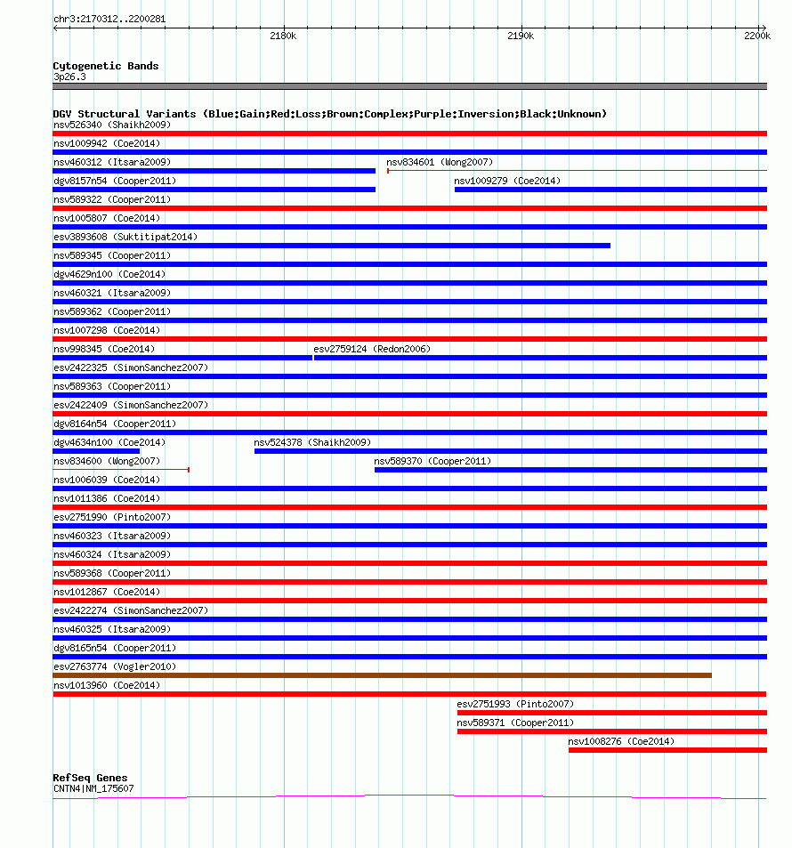Click the chr3:2170312..2200281 region label
Image resolution: width=792 pixels, height=848 pixels.
click(x=109, y=19)
